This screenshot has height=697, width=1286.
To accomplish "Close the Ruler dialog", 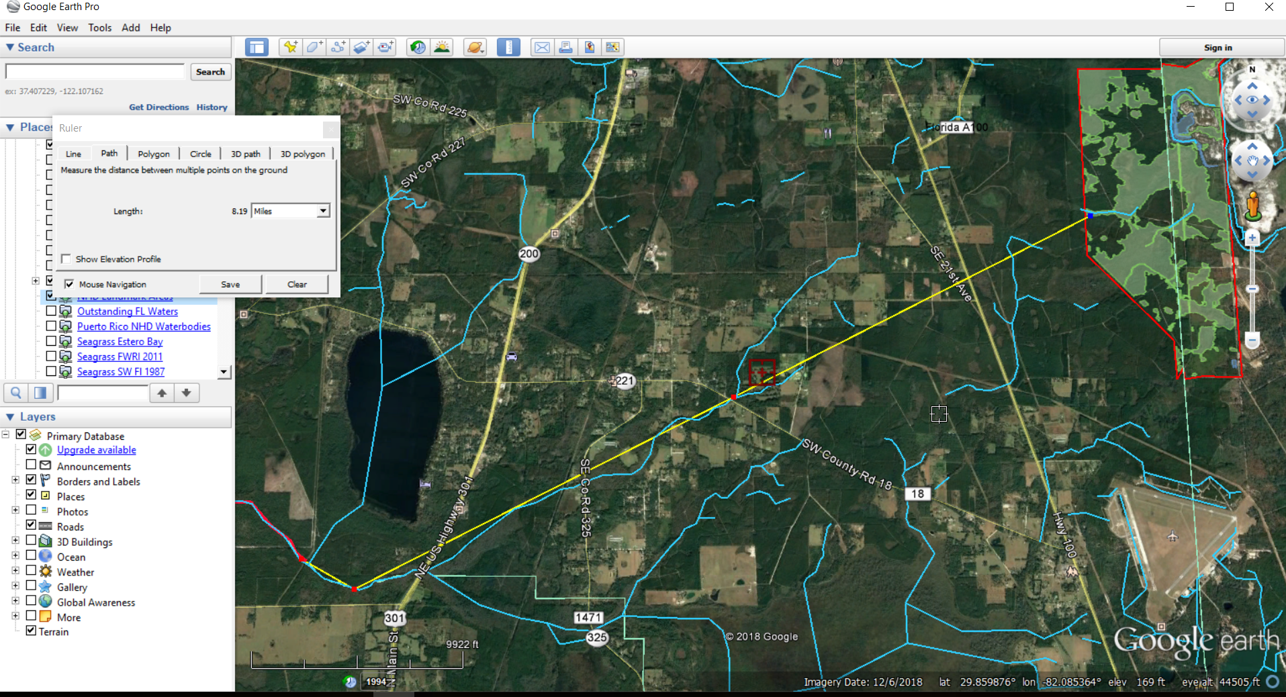I will point(330,128).
